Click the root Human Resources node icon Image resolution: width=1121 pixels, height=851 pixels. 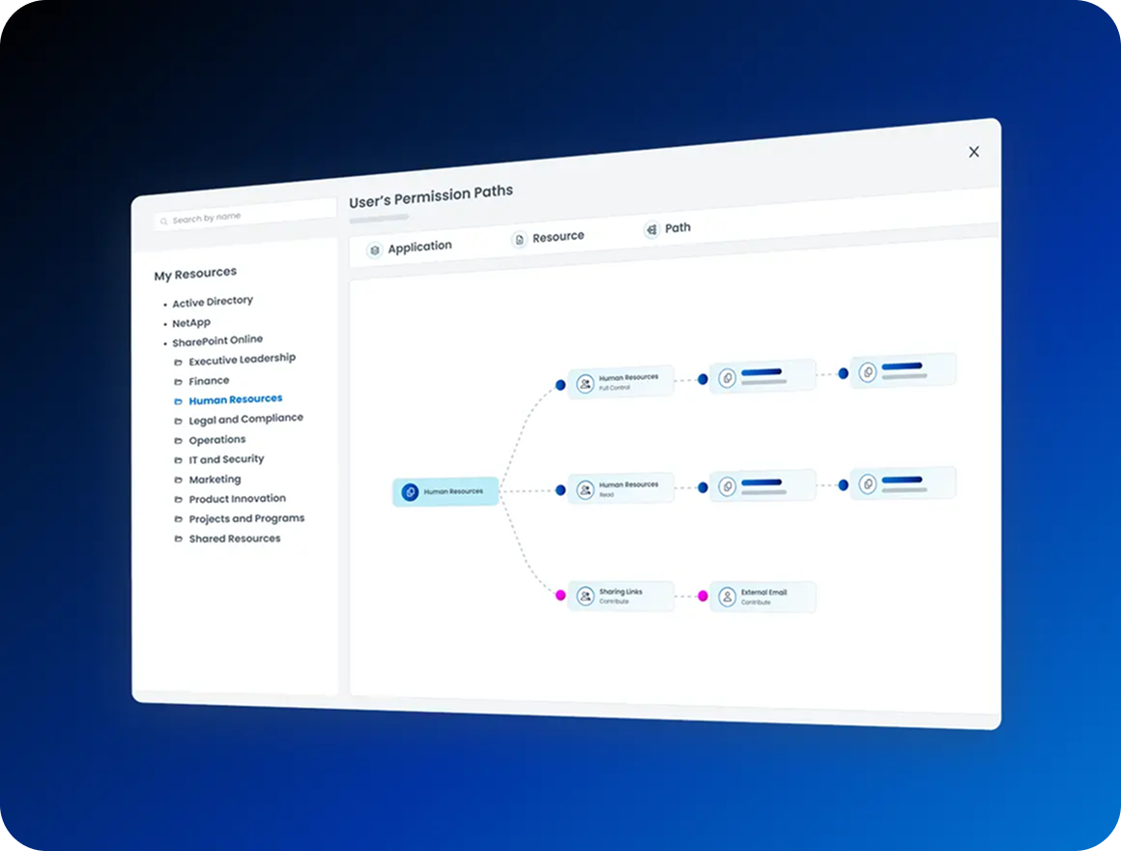tap(411, 492)
